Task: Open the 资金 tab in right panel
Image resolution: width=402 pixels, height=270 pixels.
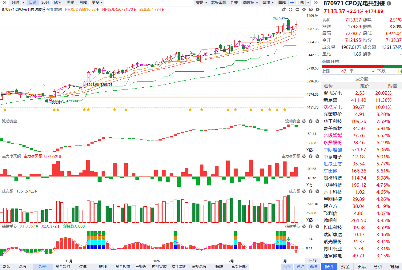Action: click(x=345, y=267)
